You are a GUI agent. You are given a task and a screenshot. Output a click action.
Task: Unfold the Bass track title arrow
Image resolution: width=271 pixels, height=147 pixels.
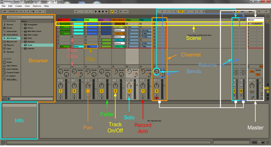click(x=110, y=20)
